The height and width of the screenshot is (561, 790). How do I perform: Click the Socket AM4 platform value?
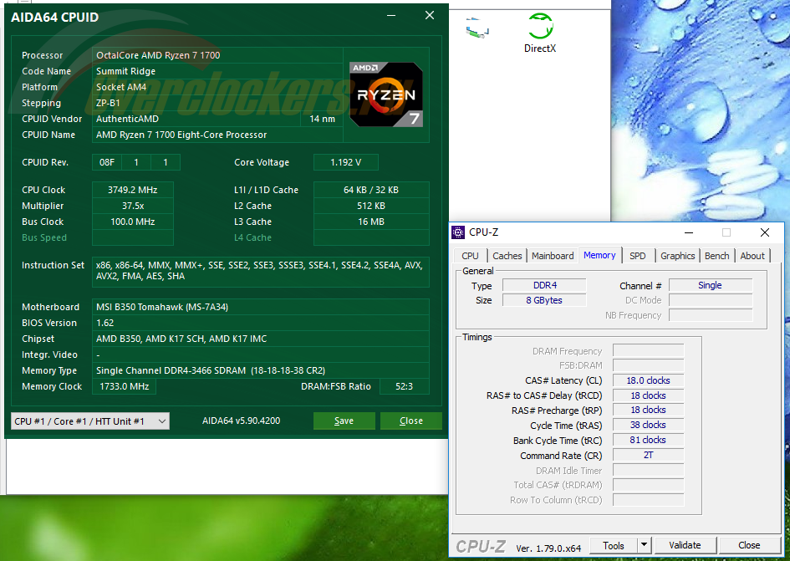tap(121, 87)
